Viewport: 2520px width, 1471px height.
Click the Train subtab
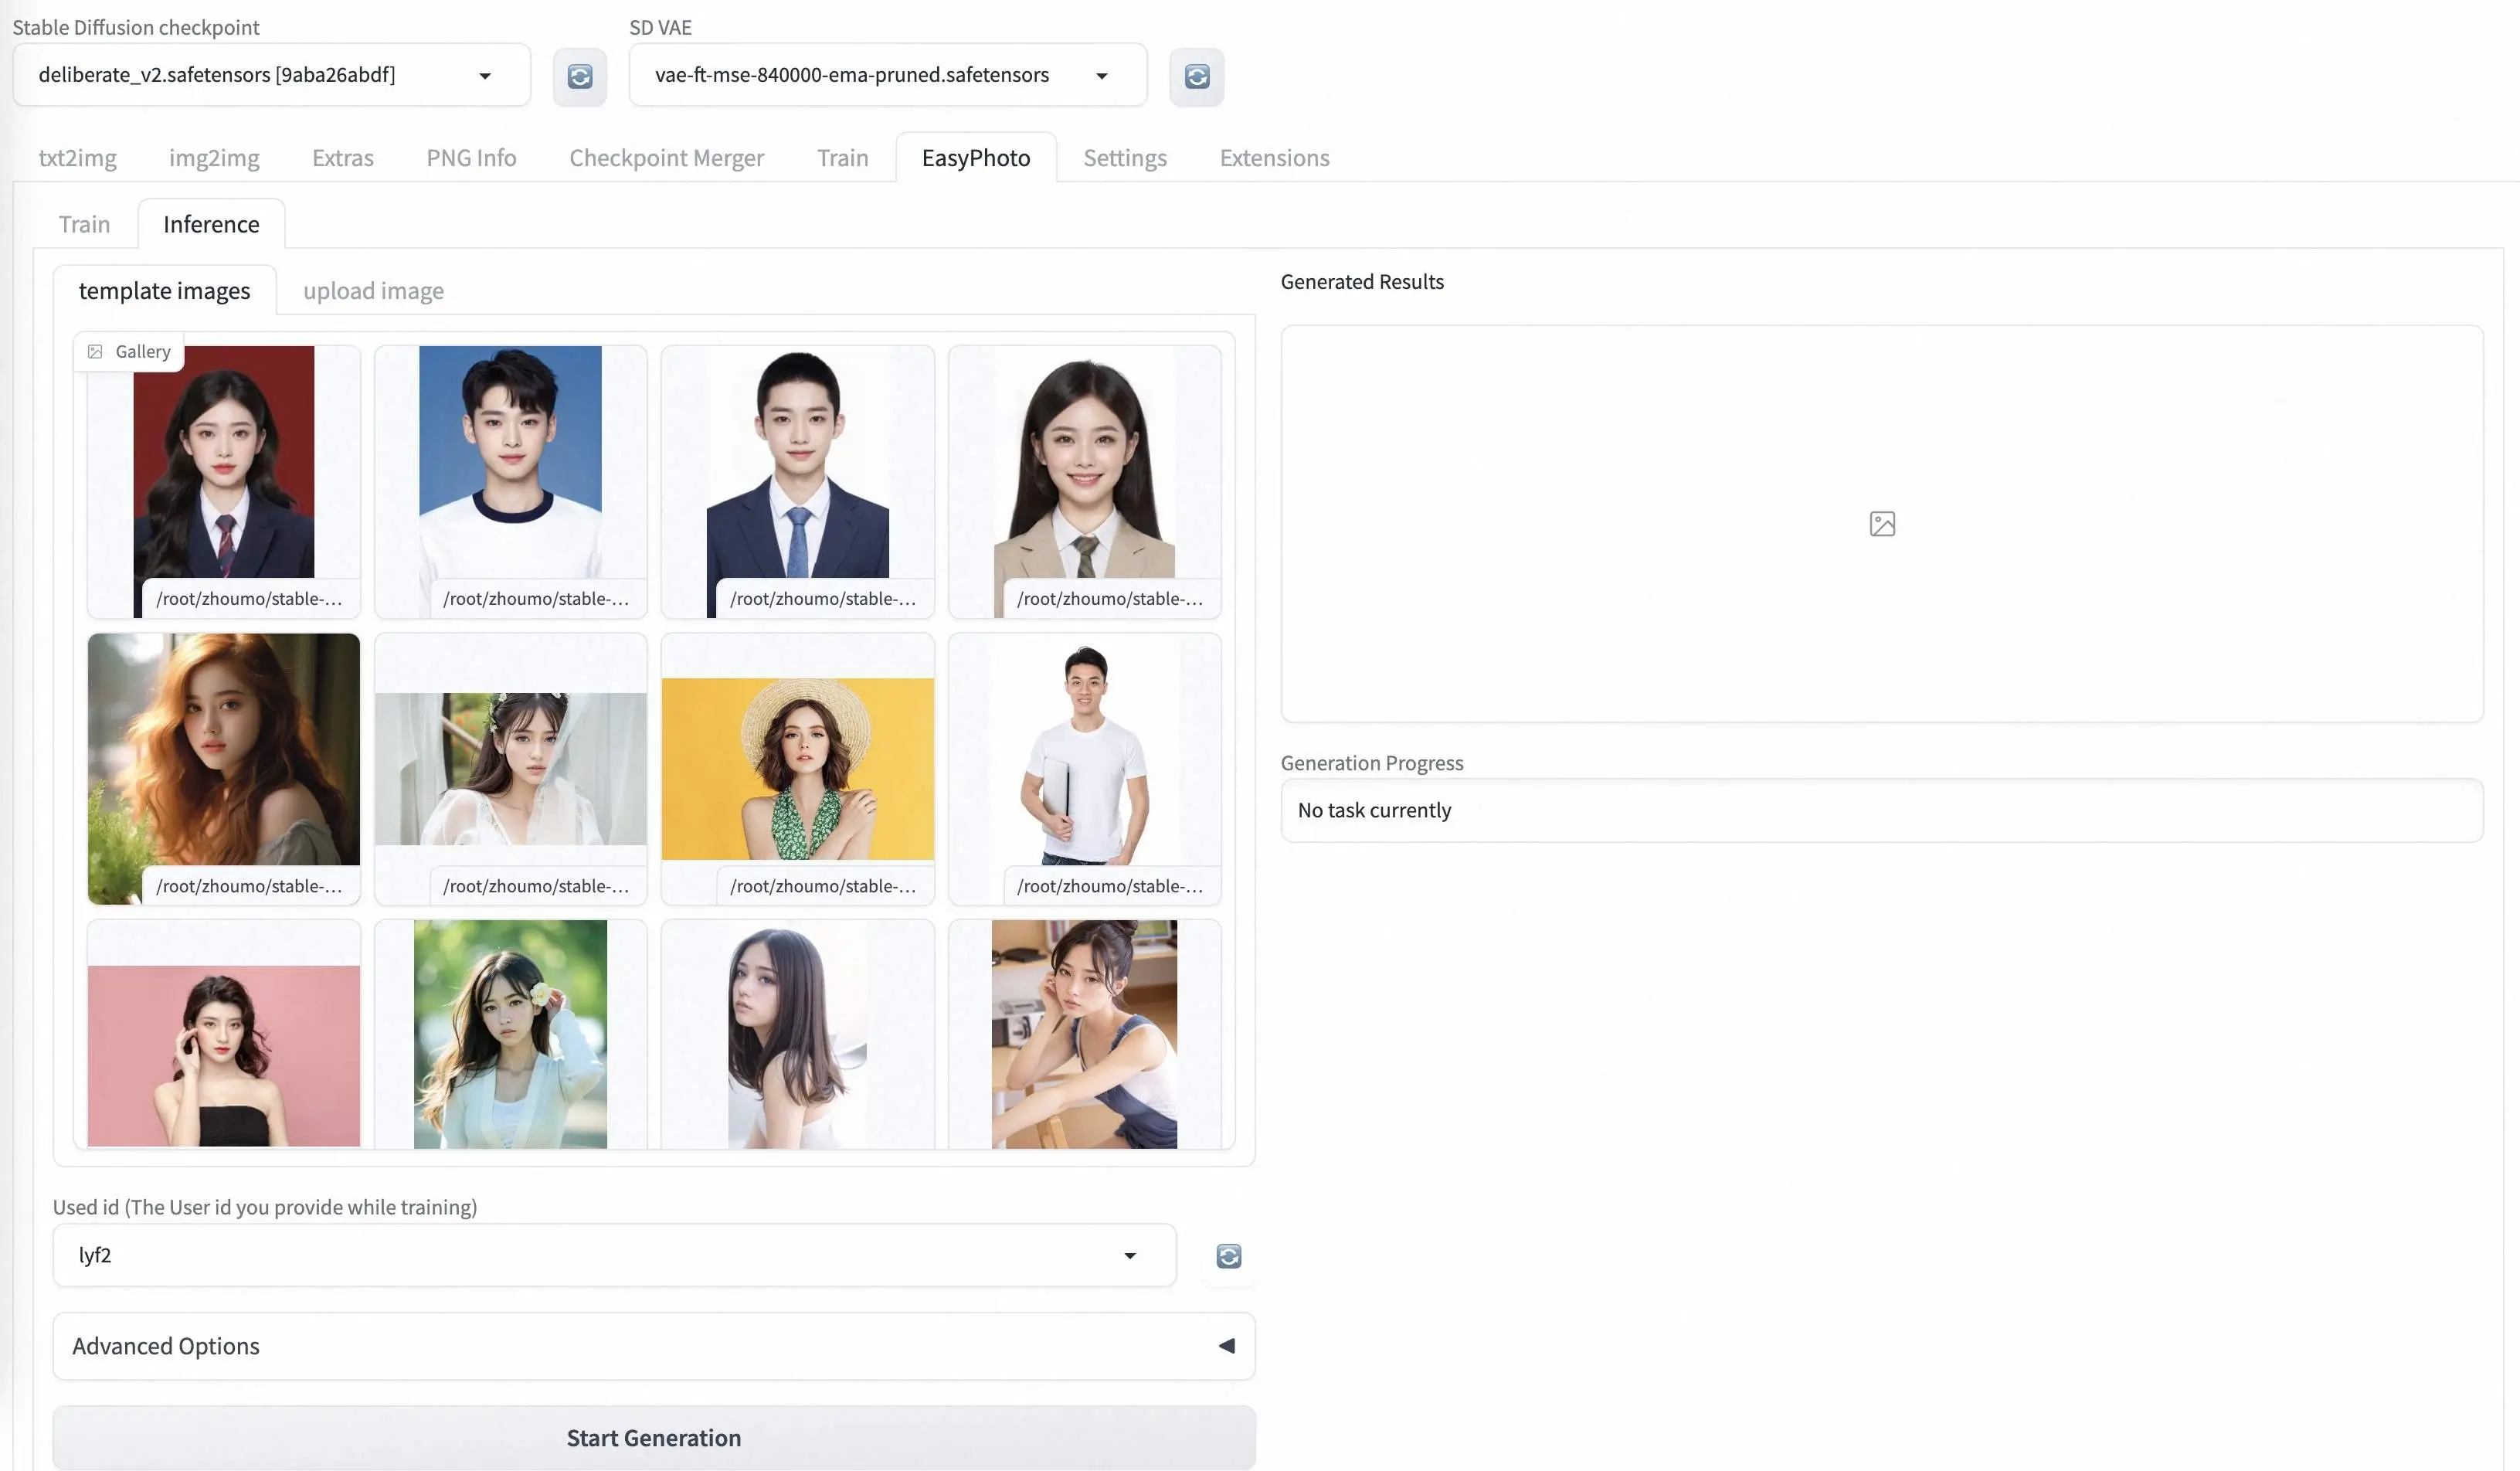click(x=84, y=223)
